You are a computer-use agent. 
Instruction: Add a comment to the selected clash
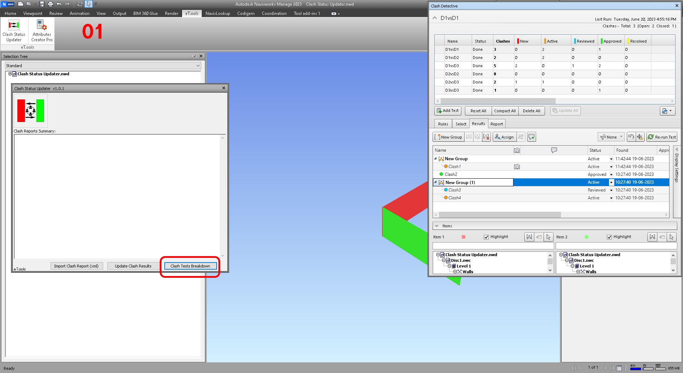click(532, 137)
